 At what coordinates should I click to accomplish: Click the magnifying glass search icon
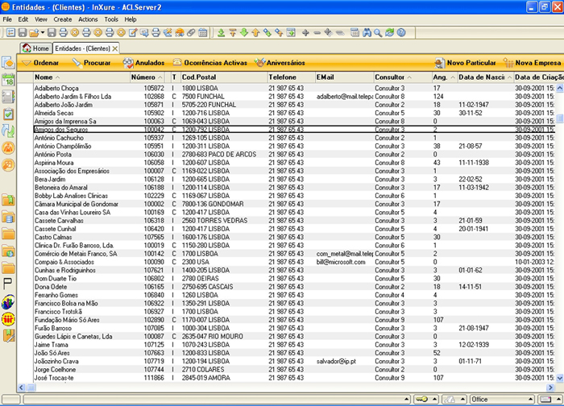click(x=378, y=33)
